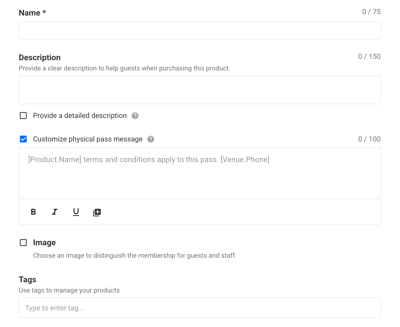The width and height of the screenshot is (400, 327).
Task: Toggle underline formatting in pass message
Action: click(76, 212)
